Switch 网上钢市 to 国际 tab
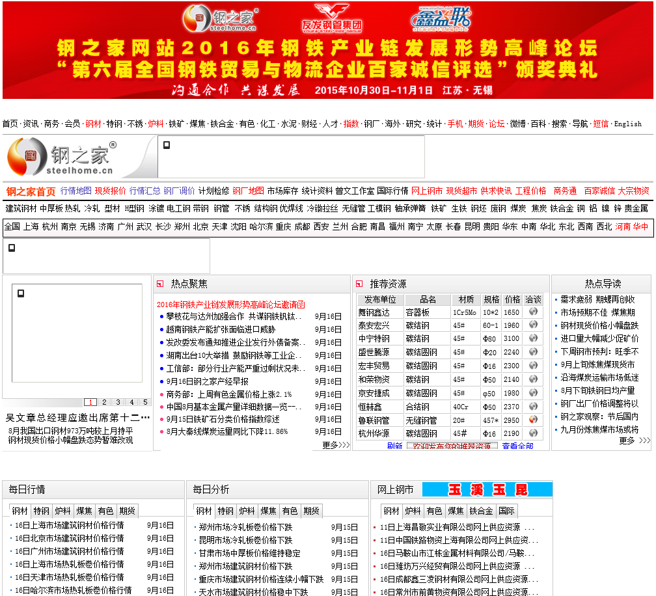 click(506, 511)
